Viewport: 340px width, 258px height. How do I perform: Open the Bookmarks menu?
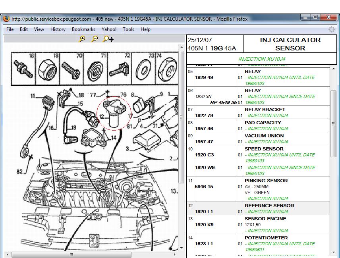[83, 29]
